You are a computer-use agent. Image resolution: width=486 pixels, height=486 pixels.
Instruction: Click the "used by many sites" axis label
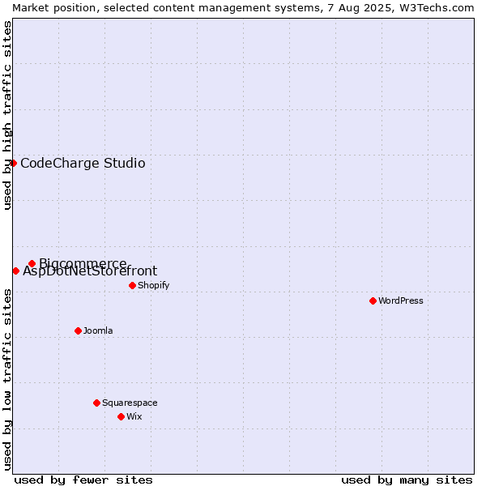[x=407, y=480]
